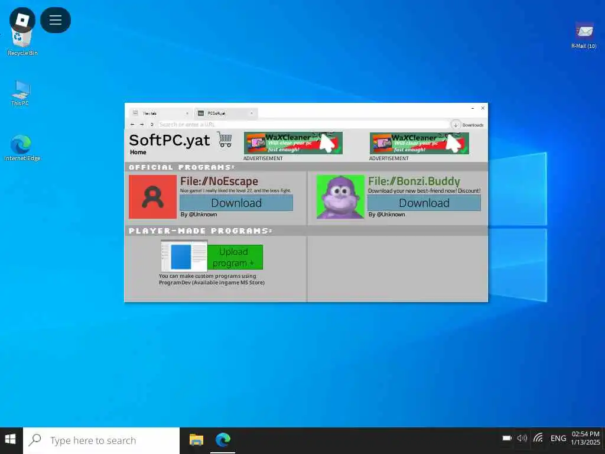Viewport: 605px width, 454px height.
Task: Open the second WaXCleaner advertisement banner
Action: click(x=419, y=143)
